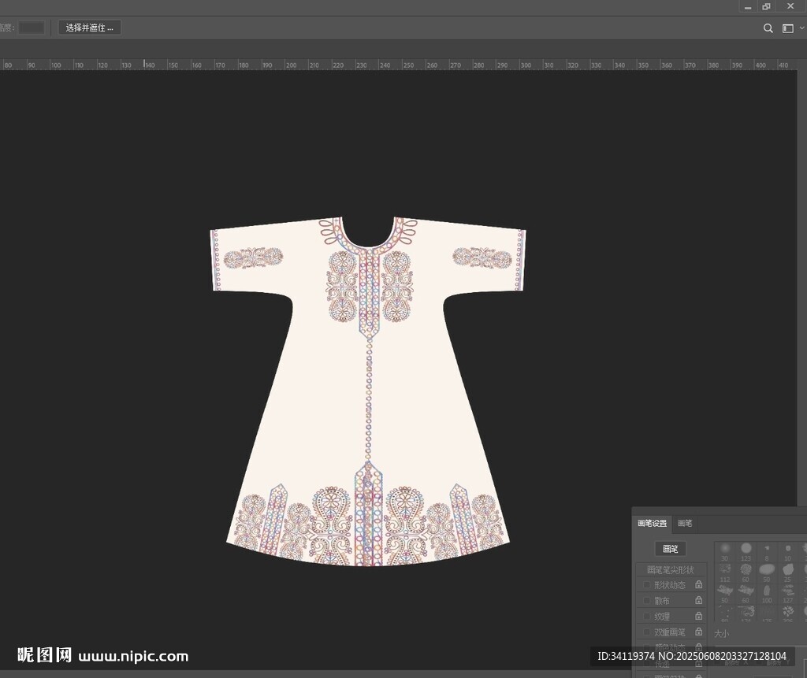Enable the 纹理 checkbox
The image size is (807, 678).
point(647,617)
